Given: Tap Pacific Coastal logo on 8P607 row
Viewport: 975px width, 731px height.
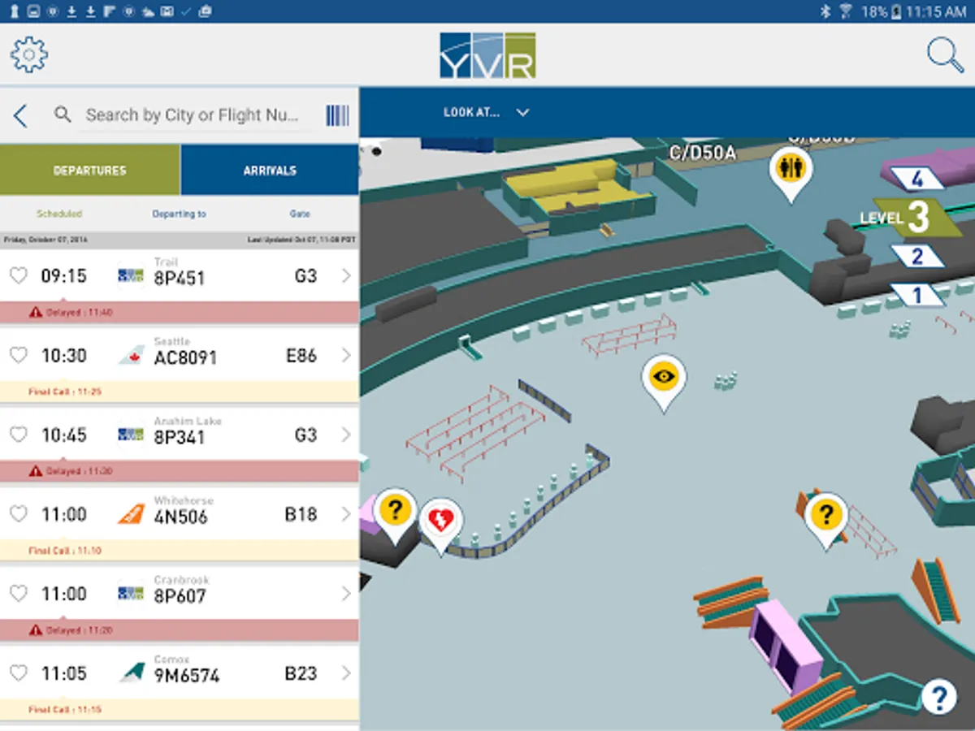Looking at the screenshot, I should [x=131, y=594].
